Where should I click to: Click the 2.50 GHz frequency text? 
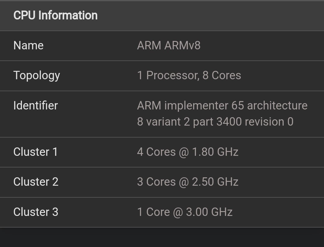pos(215,182)
